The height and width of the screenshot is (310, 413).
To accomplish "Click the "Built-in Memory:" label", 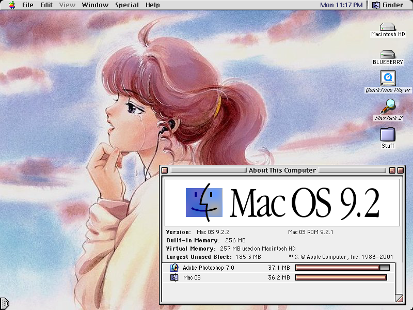I will (x=193, y=240).
